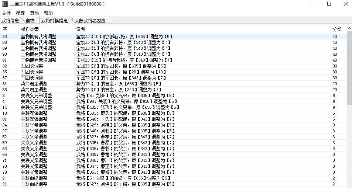Screen dimensions: 352x188
Task: Click the application icon in the title bar
Action: pyautogui.click(x=5, y=4)
